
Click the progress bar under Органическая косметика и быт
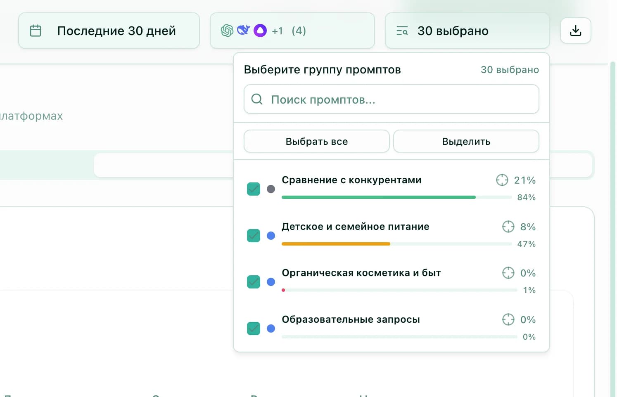tap(399, 290)
